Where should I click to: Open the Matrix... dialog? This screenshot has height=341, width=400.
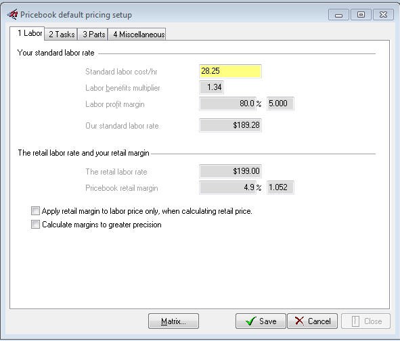coord(173,321)
